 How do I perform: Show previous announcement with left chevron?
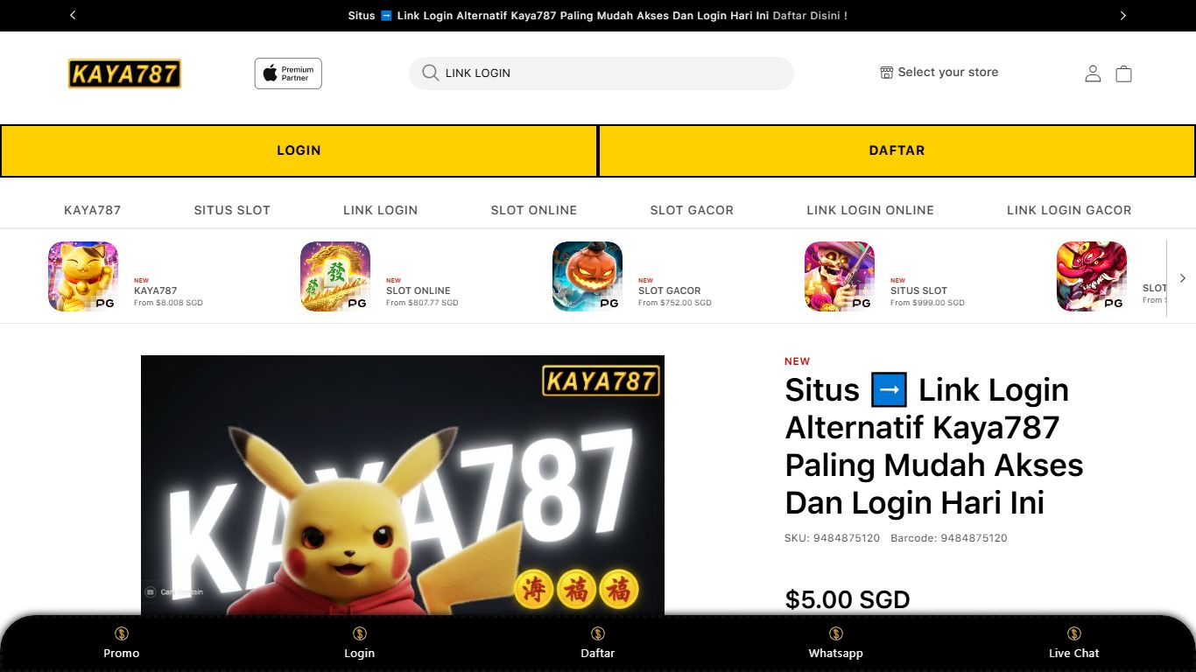[73, 16]
